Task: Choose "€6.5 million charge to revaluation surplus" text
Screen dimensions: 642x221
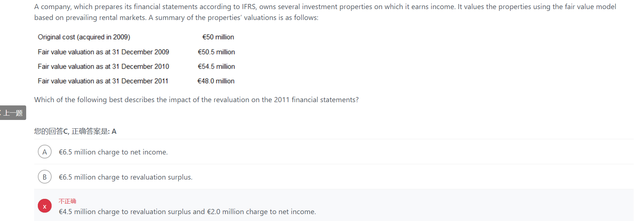Action: [x=125, y=177]
